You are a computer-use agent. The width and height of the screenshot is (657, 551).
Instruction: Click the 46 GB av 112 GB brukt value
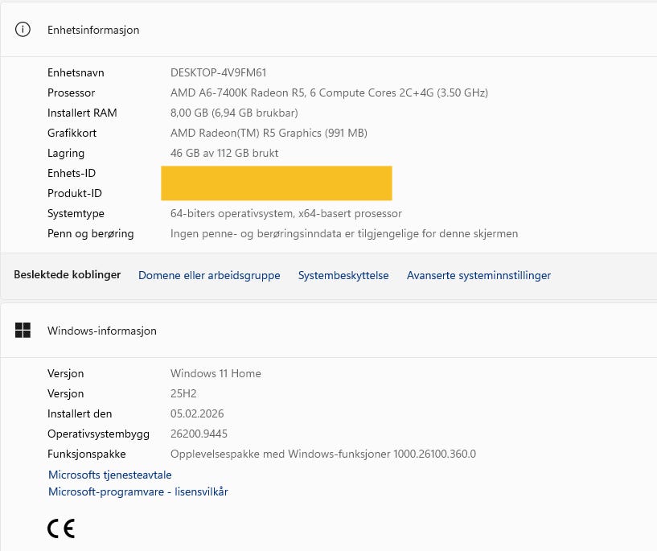224,153
